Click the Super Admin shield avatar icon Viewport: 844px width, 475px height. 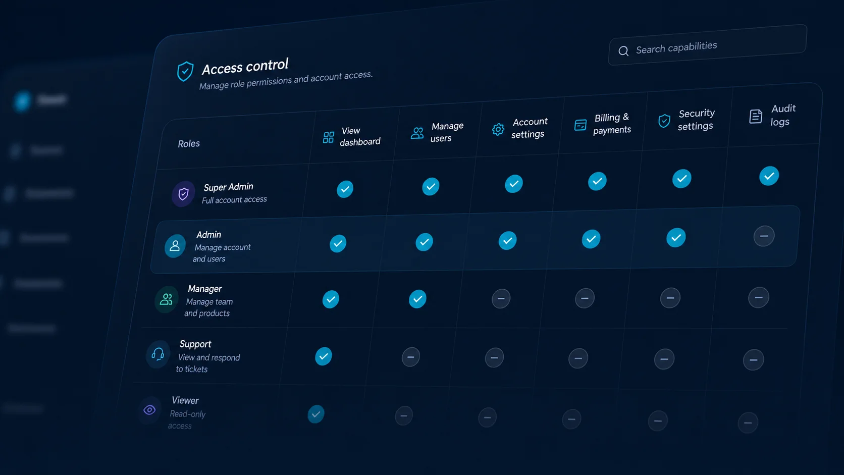[x=184, y=194]
